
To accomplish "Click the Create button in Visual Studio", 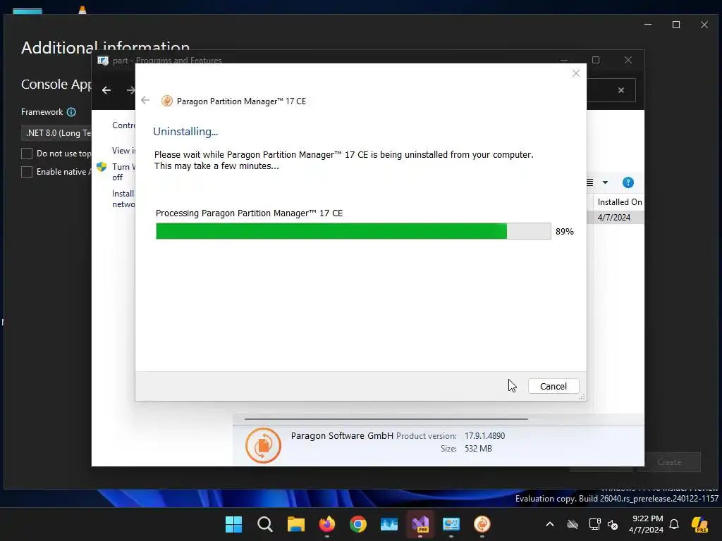I will click(x=669, y=462).
